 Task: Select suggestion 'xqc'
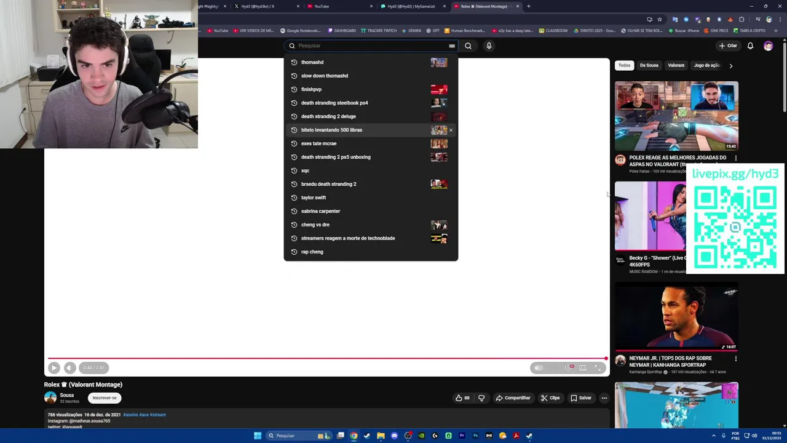point(371,170)
